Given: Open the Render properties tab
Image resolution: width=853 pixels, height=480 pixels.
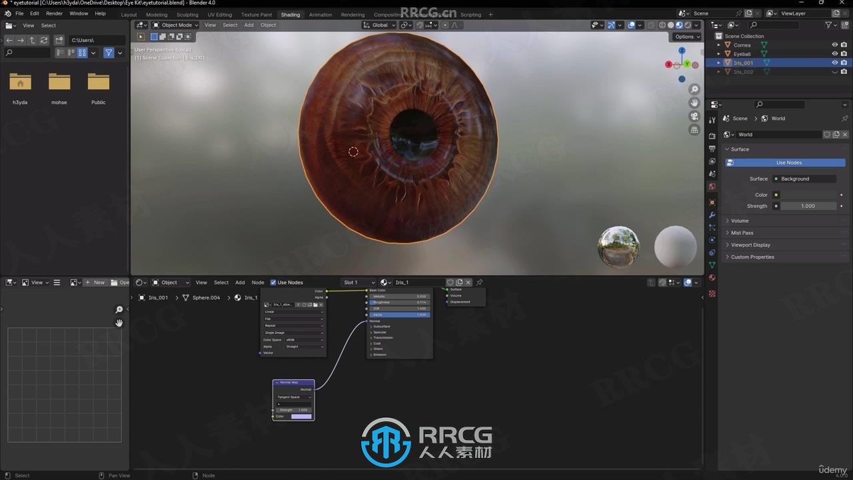Looking at the screenshot, I should (712, 136).
